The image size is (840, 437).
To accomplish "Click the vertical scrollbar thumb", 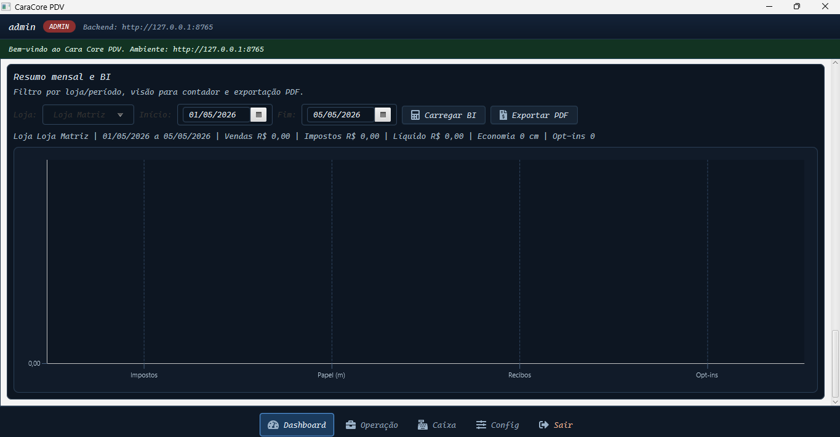I will coord(835,363).
